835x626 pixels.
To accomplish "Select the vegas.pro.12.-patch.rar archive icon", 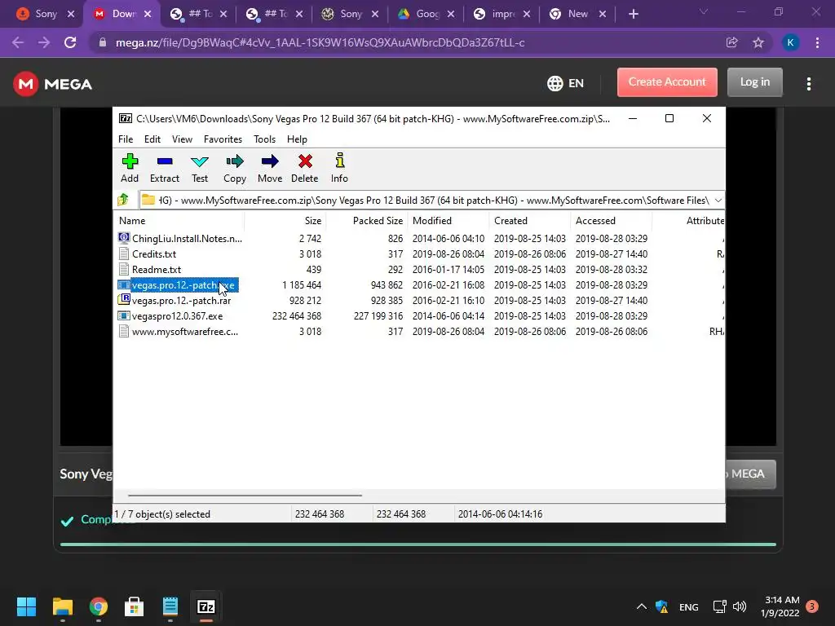I will [x=124, y=300].
